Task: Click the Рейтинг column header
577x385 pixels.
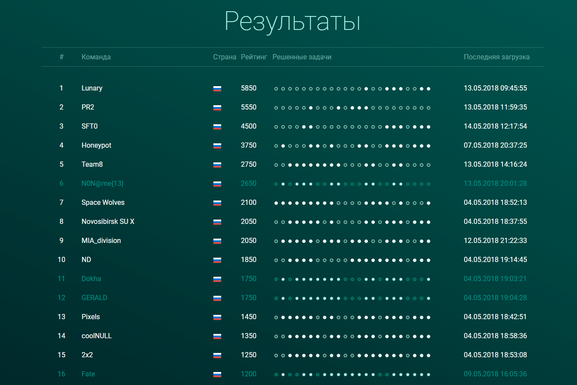Action: pyautogui.click(x=254, y=57)
